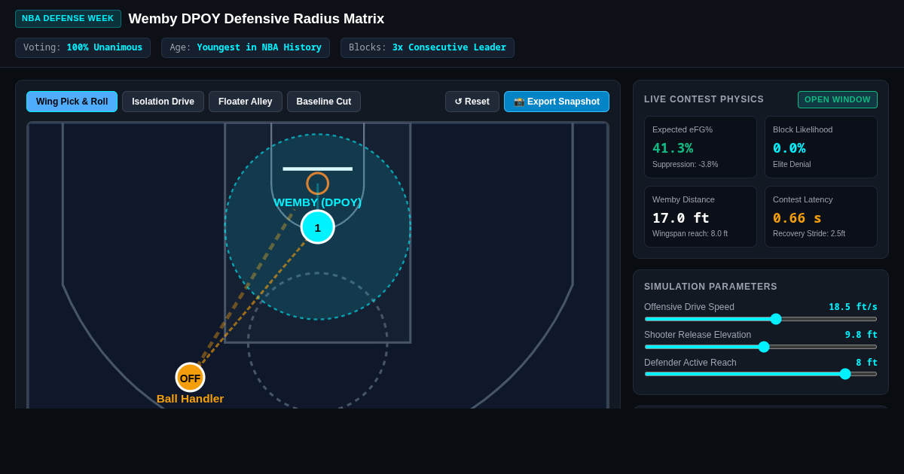This screenshot has width=904, height=474.
Task: Export a snapshot of the matrix
Action: click(x=557, y=102)
